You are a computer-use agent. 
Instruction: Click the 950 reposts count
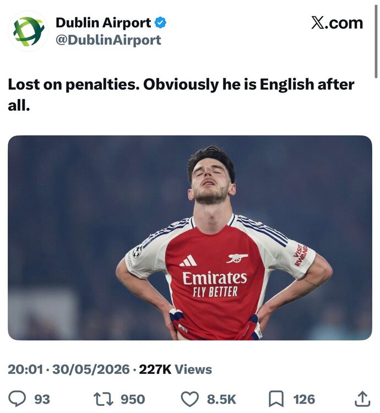133,399
